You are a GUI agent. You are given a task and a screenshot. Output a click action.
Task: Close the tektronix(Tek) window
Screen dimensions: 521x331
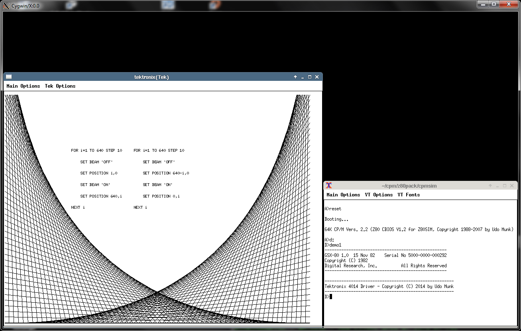pyautogui.click(x=317, y=77)
